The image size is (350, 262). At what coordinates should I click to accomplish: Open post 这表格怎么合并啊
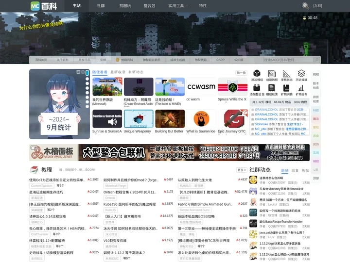(x=271, y=178)
